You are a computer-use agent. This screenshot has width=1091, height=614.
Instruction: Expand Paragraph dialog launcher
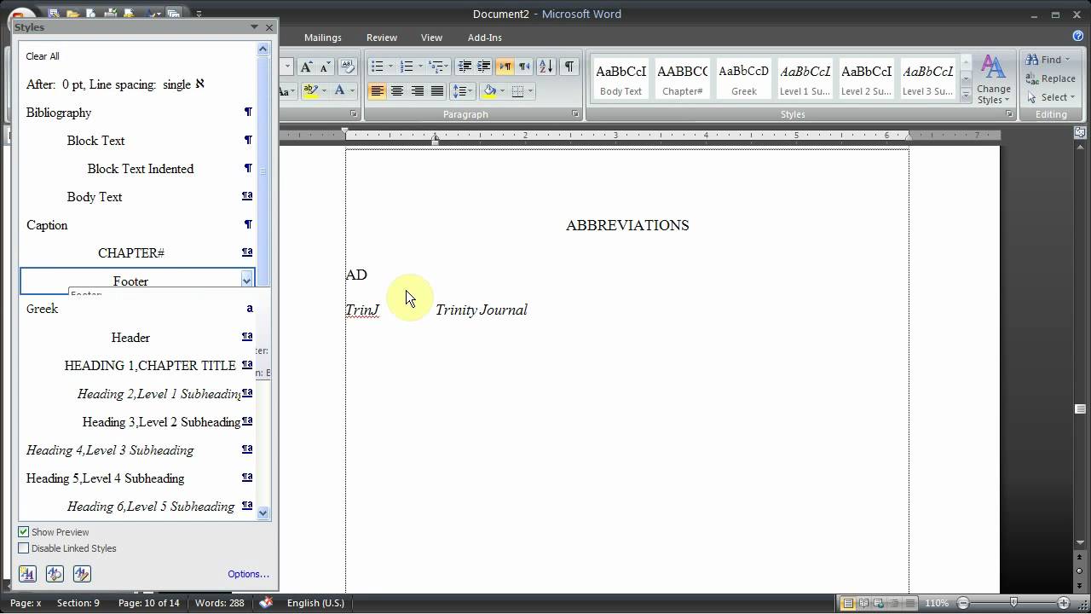[575, 114]
